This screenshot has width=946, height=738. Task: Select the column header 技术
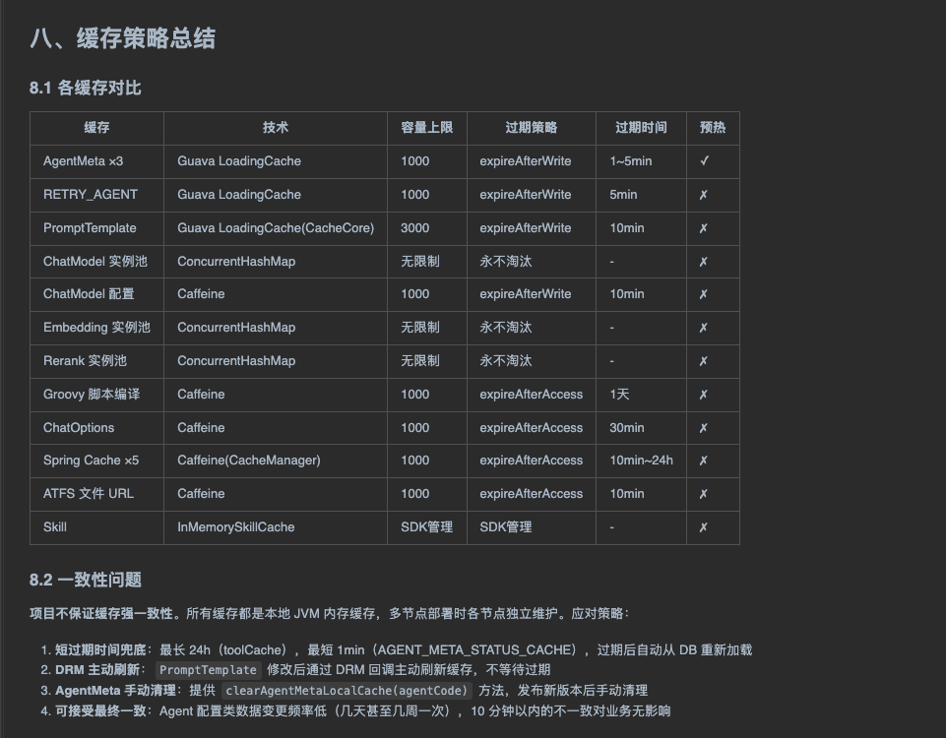(275, 128)
